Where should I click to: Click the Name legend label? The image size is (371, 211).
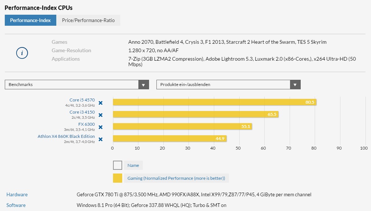[133, 165]
